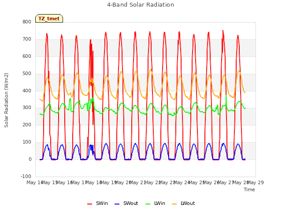
Task: Click the 400 y-axis tick label
Action: click(x=27, y=91)
